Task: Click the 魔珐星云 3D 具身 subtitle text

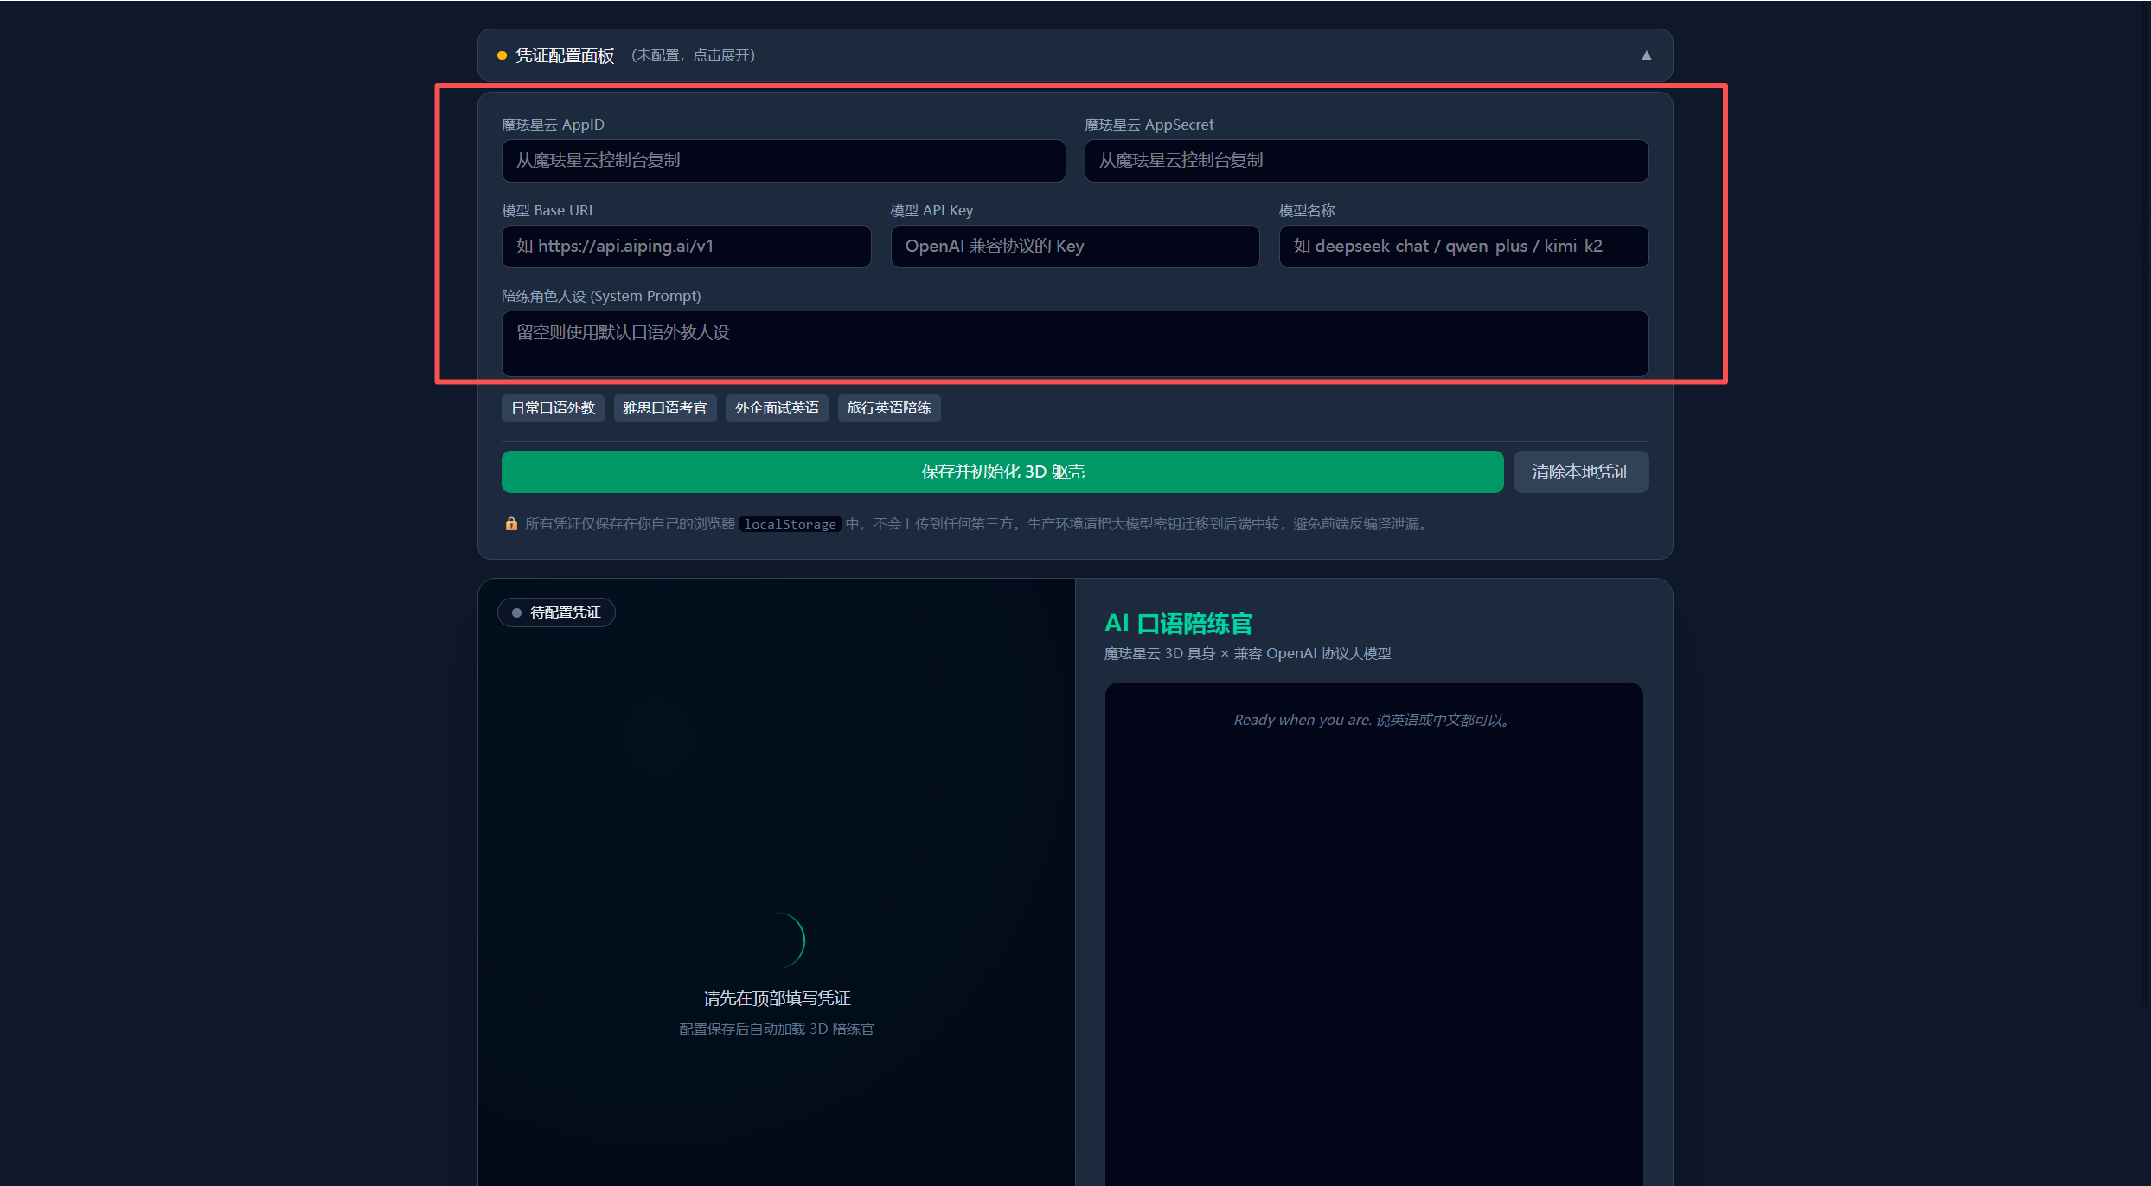Action: [x=1247, y=654]
